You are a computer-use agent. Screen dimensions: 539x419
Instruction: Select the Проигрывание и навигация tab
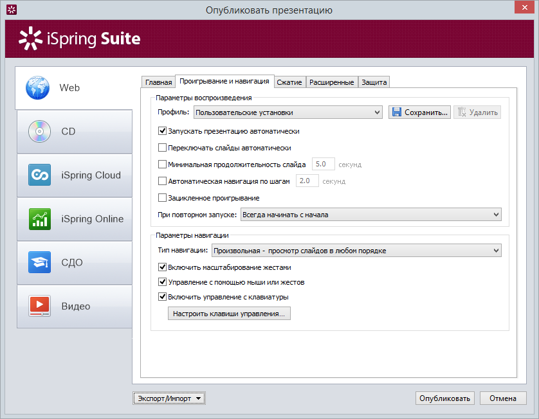224,82
